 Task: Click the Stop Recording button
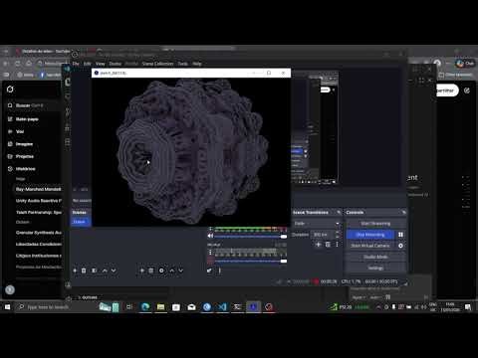pyautogui.click(x=370, y=235)
